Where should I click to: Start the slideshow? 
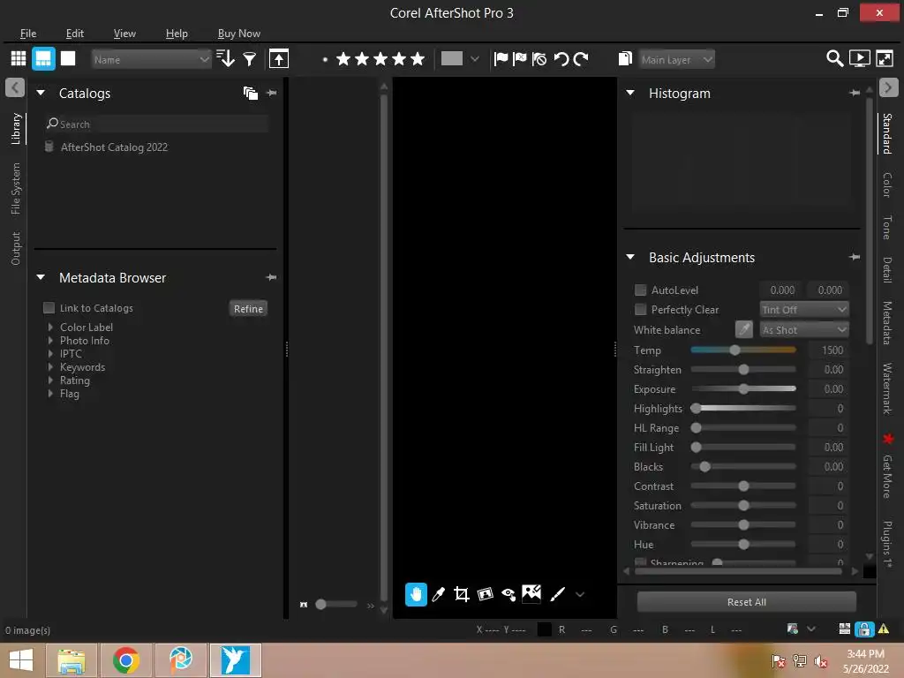click(860, 59)
